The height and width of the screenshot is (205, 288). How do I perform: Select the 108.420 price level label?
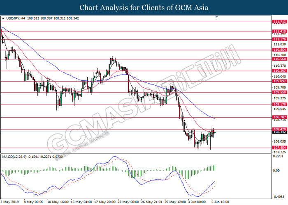[x=280, y=129]
